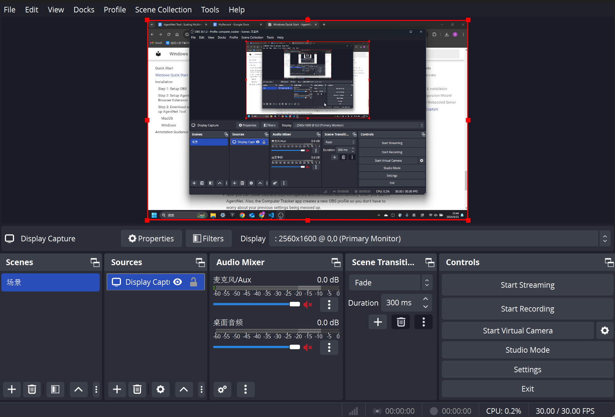Add a new source with plus icon
Viewport: 615px width, 417px height.
pos(117,389)
